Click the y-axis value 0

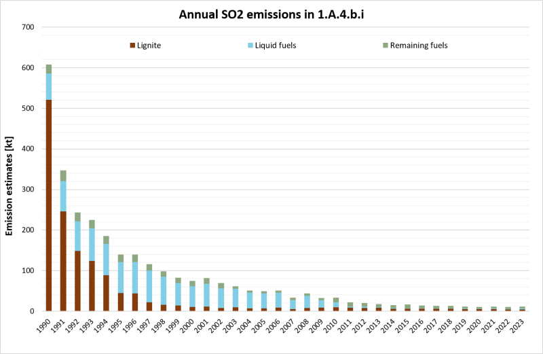(x=32, y=311)
